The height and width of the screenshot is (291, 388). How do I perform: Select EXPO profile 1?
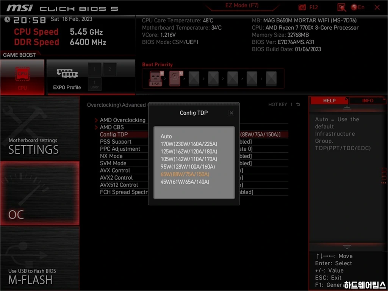pyautogui.click(x=94, y=69)
